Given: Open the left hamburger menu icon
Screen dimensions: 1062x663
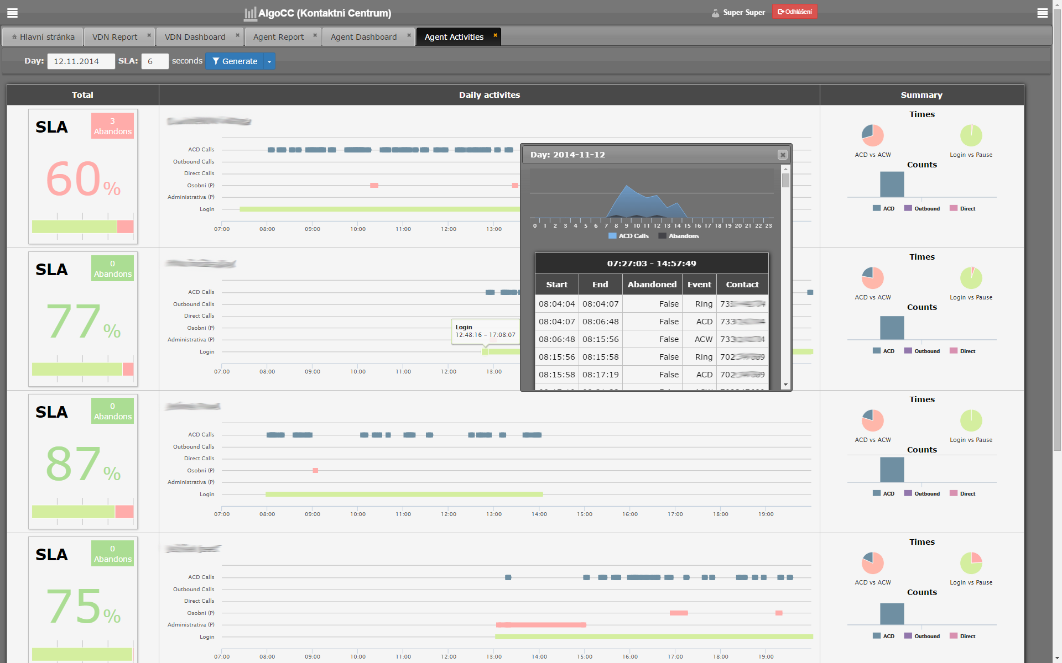Looking at the screenshot, I should [12, 13].
